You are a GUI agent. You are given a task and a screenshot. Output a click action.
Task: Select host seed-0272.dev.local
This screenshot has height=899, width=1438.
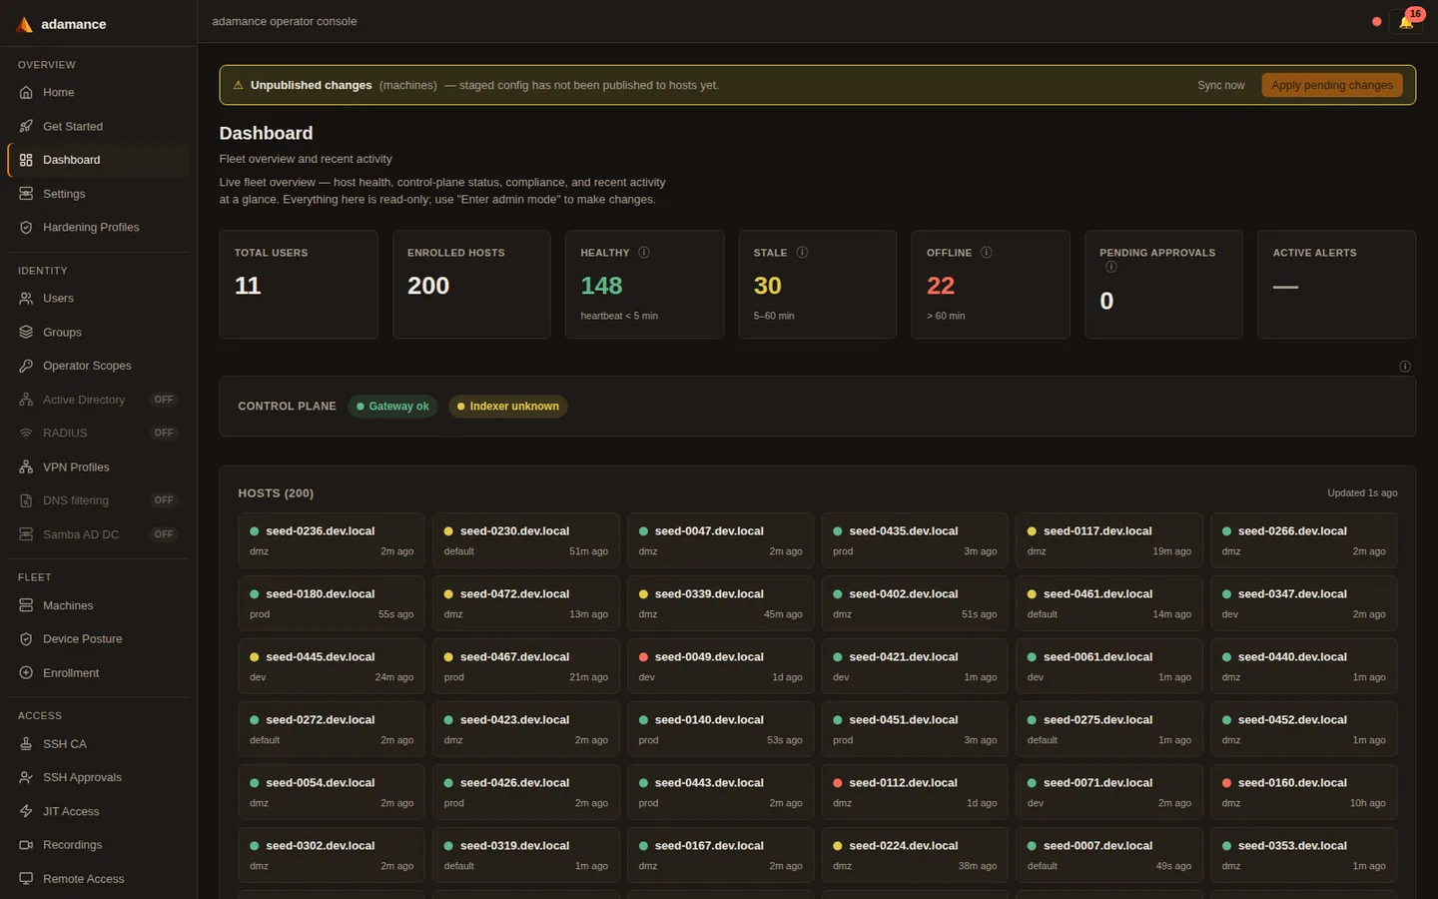(332, 729)
